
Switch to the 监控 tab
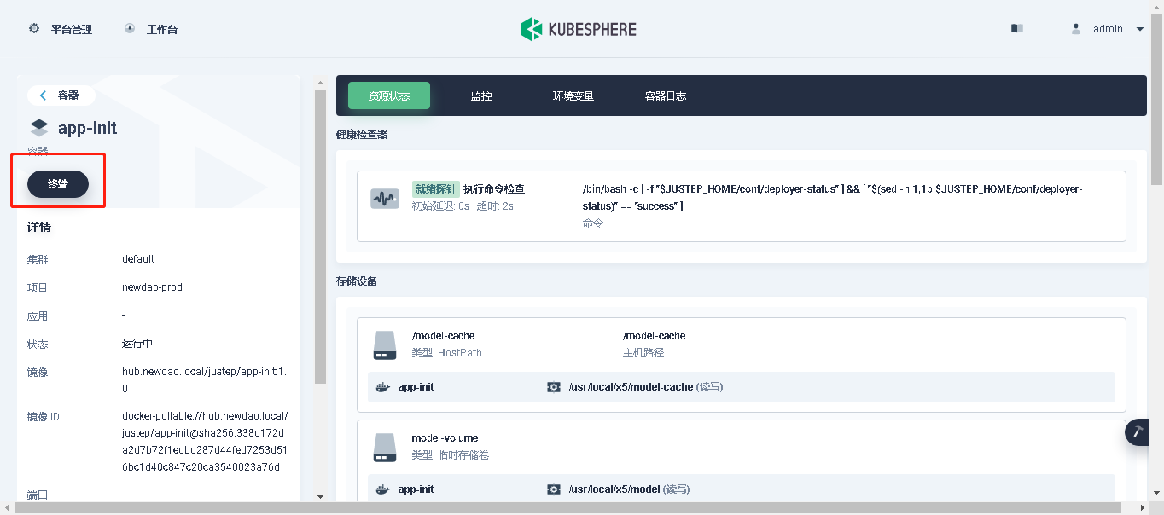point(481,96)
